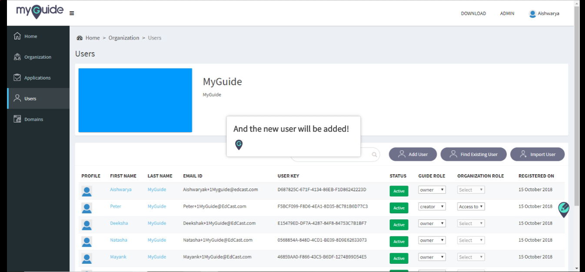Screen dimensions: 585x272
Task: Open Applications from the sidebar
Action: pos(38,78)
